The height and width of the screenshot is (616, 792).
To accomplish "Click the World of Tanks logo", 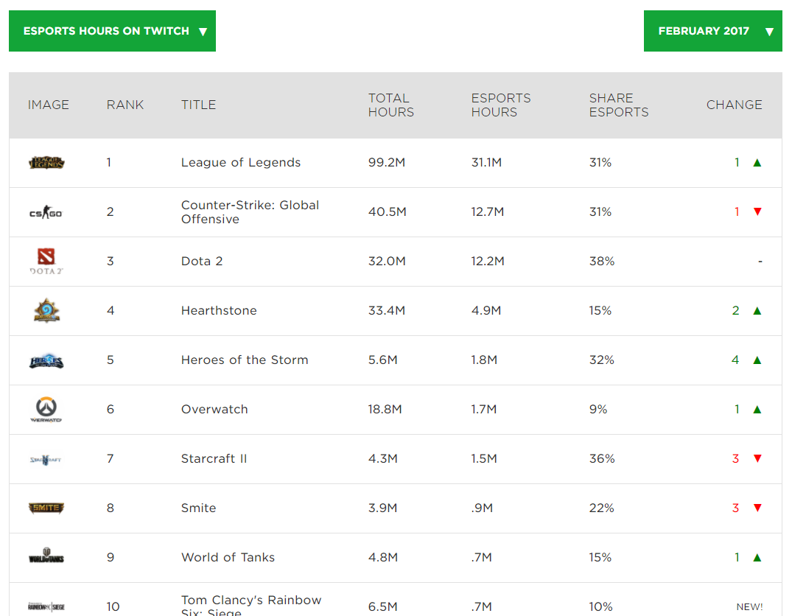I will [x=46, y=558].
